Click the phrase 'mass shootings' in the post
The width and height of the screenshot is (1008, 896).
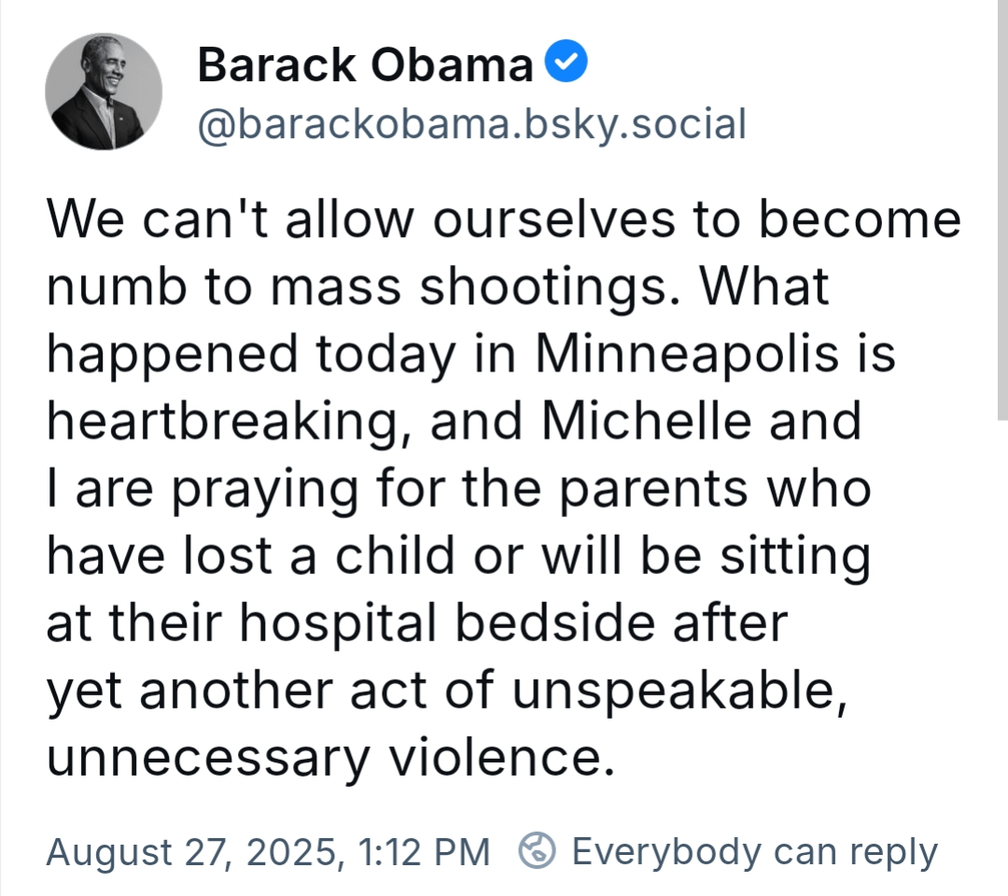[x=474, y=287]
